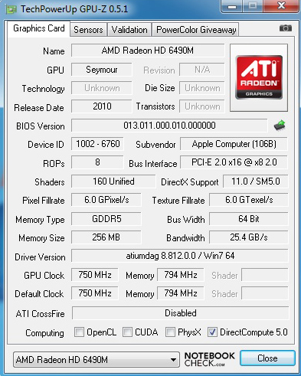Maximize the GPU-Z window

[253, 5]
